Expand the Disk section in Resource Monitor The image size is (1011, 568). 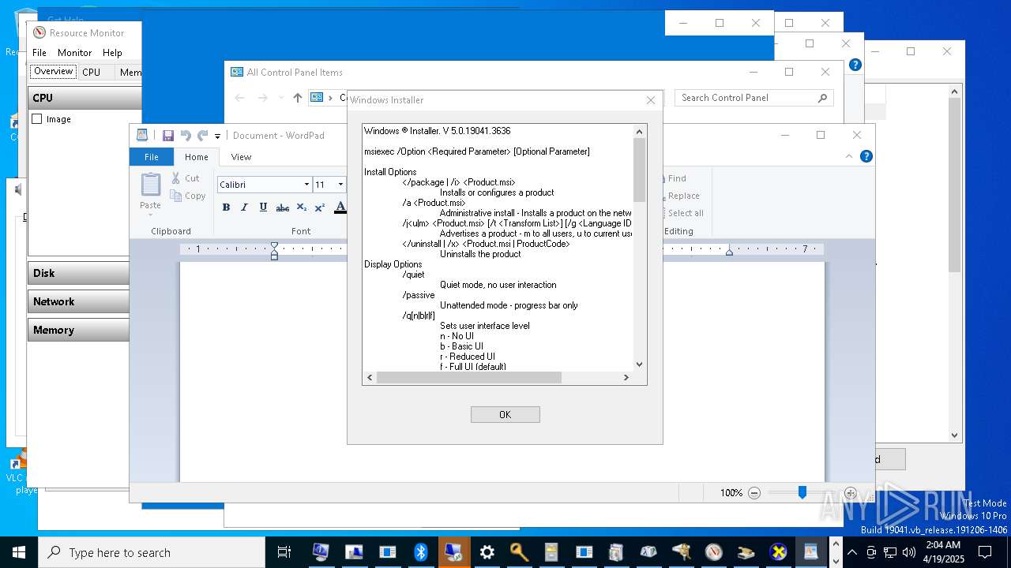78,273
